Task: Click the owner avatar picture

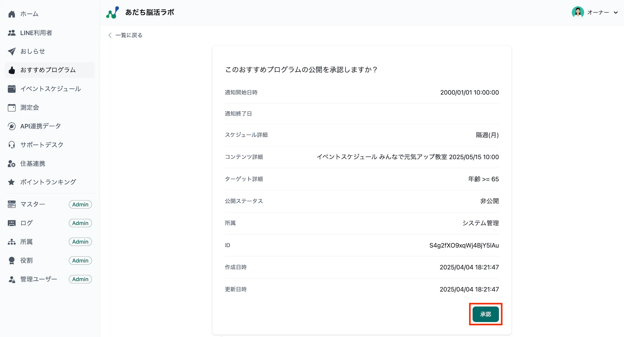Action: pyautogui.click(x=578, y=12)
